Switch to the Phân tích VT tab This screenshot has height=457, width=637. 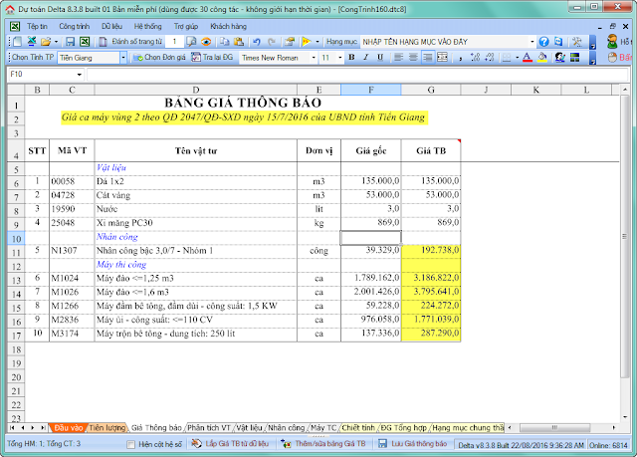pos(209,428)
